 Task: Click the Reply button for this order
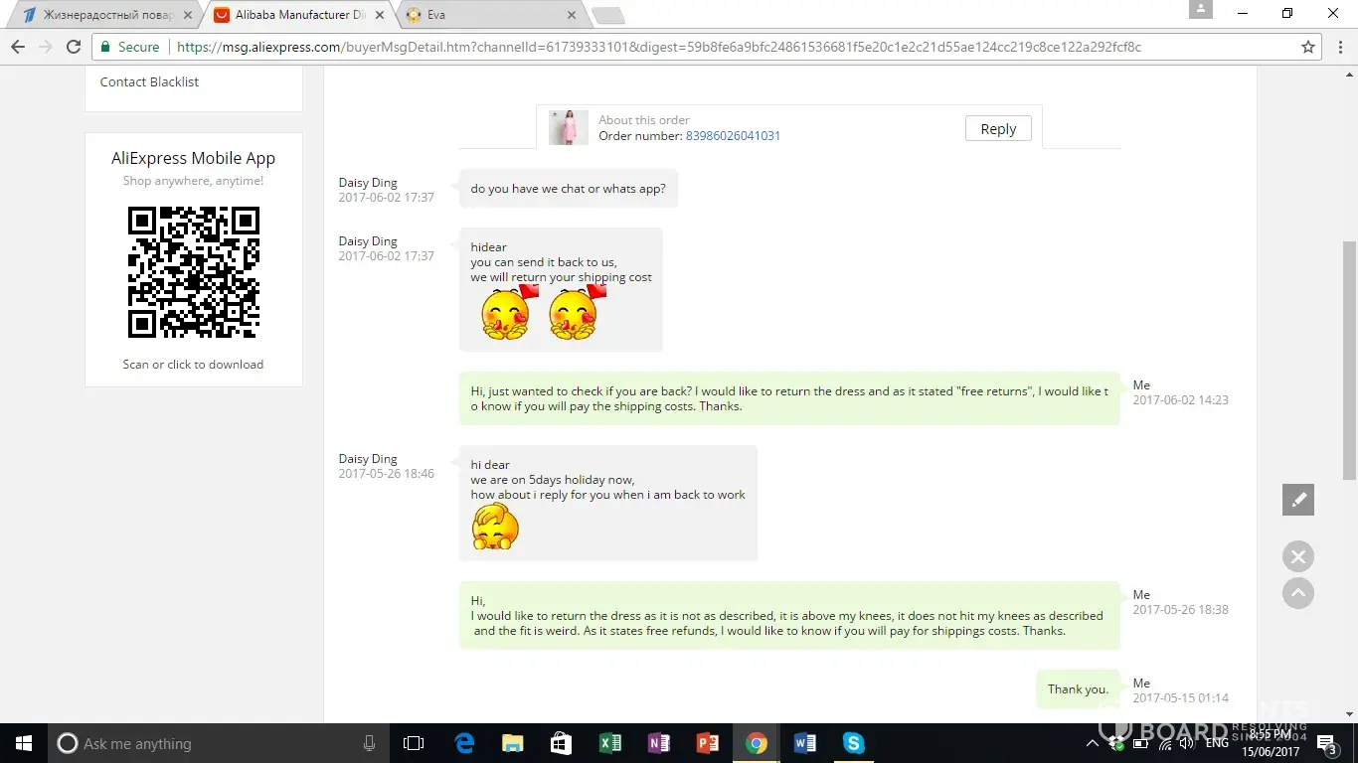point(998,128)
